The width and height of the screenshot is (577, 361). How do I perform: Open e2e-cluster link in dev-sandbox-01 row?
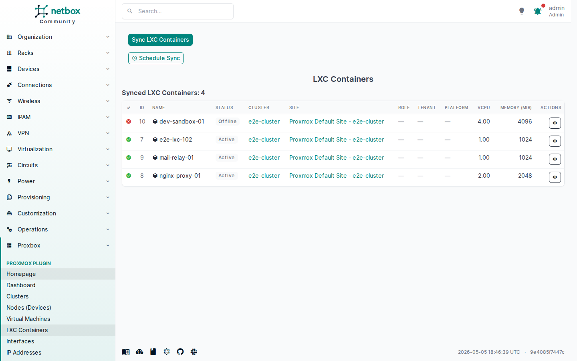tap(264, 122)
